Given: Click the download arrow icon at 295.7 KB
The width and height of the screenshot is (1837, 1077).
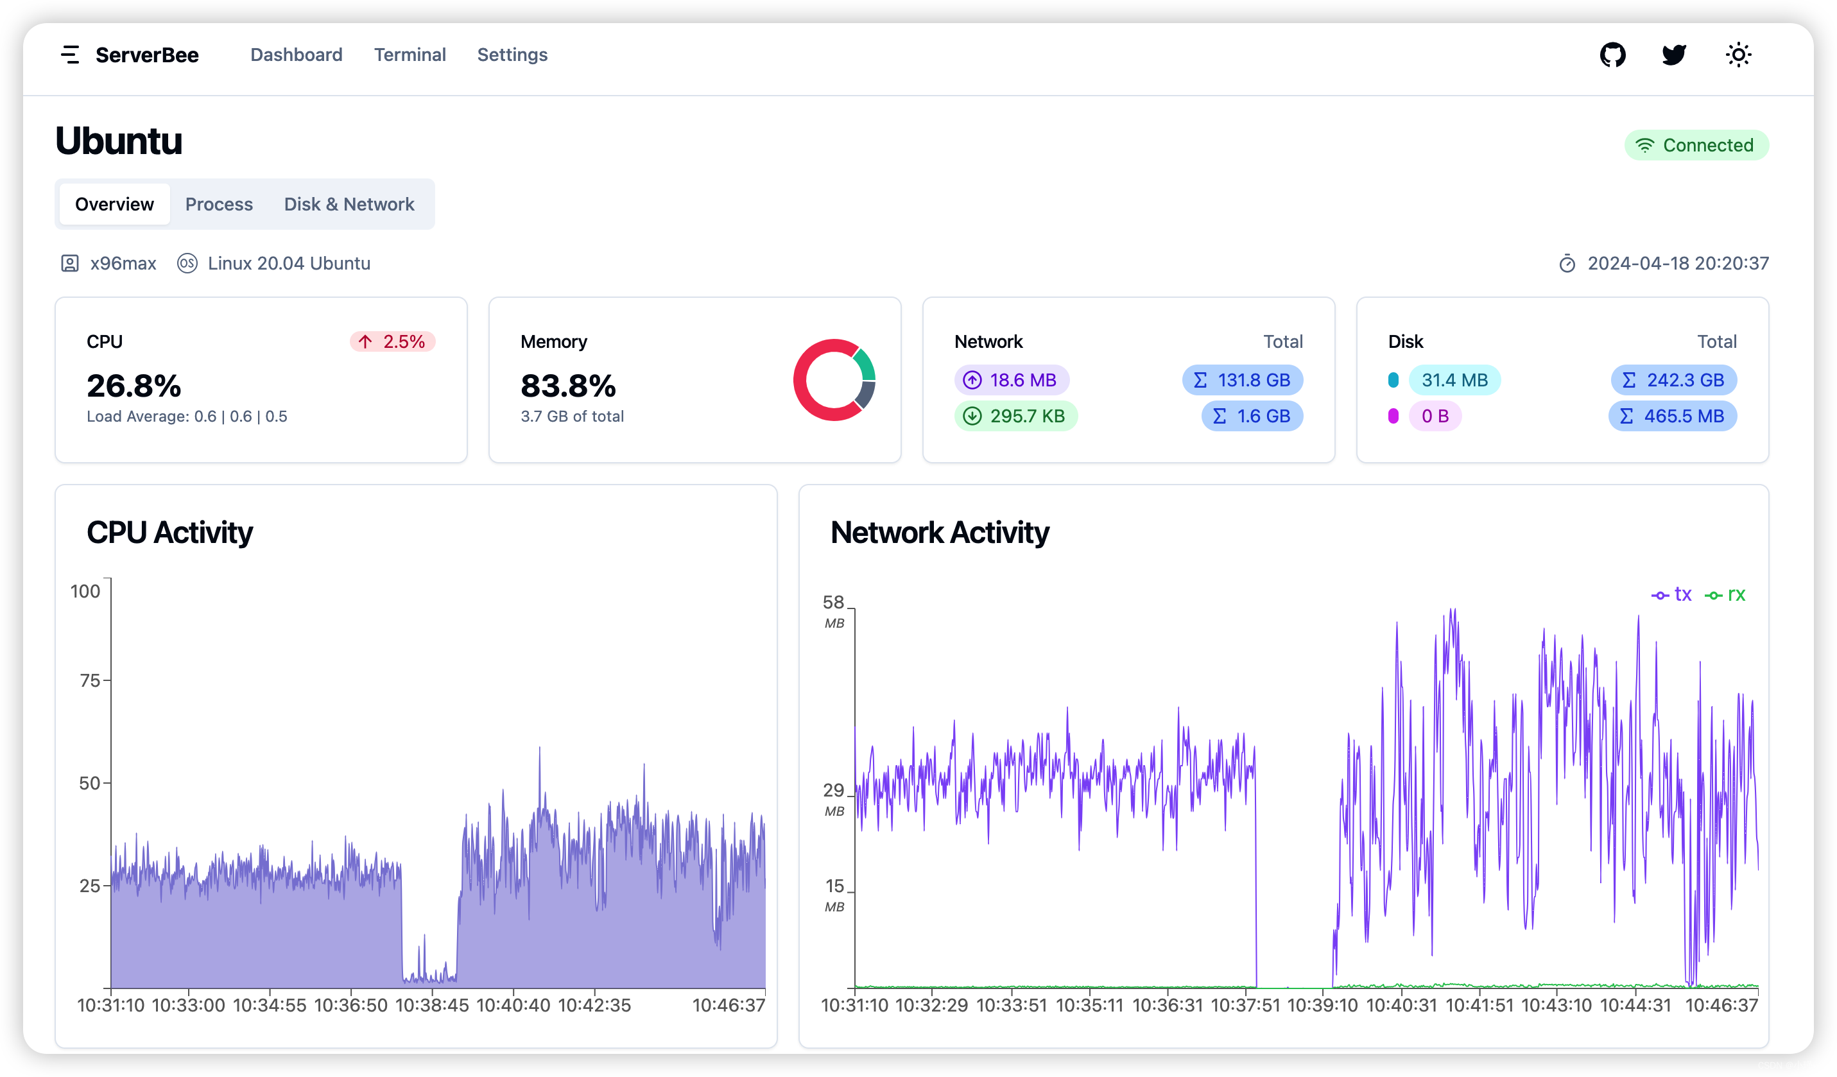Looking at the screenshot, I should tap(972, 417).
